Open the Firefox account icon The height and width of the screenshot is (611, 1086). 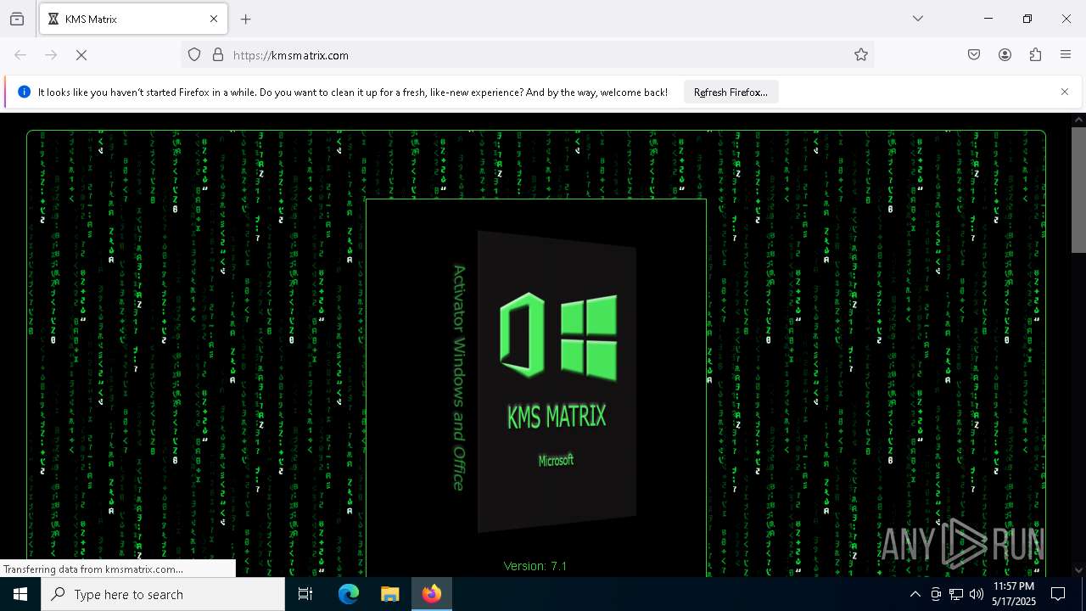point(1005,55)
